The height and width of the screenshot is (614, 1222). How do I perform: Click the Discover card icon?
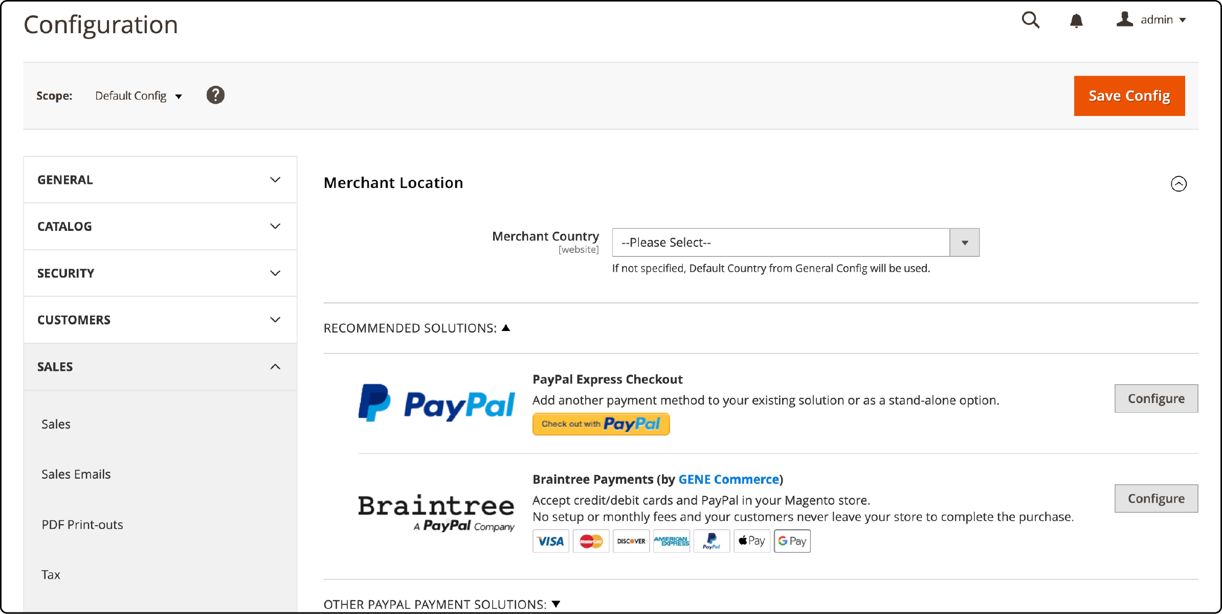pyautogui.click(x=631, y=541)
